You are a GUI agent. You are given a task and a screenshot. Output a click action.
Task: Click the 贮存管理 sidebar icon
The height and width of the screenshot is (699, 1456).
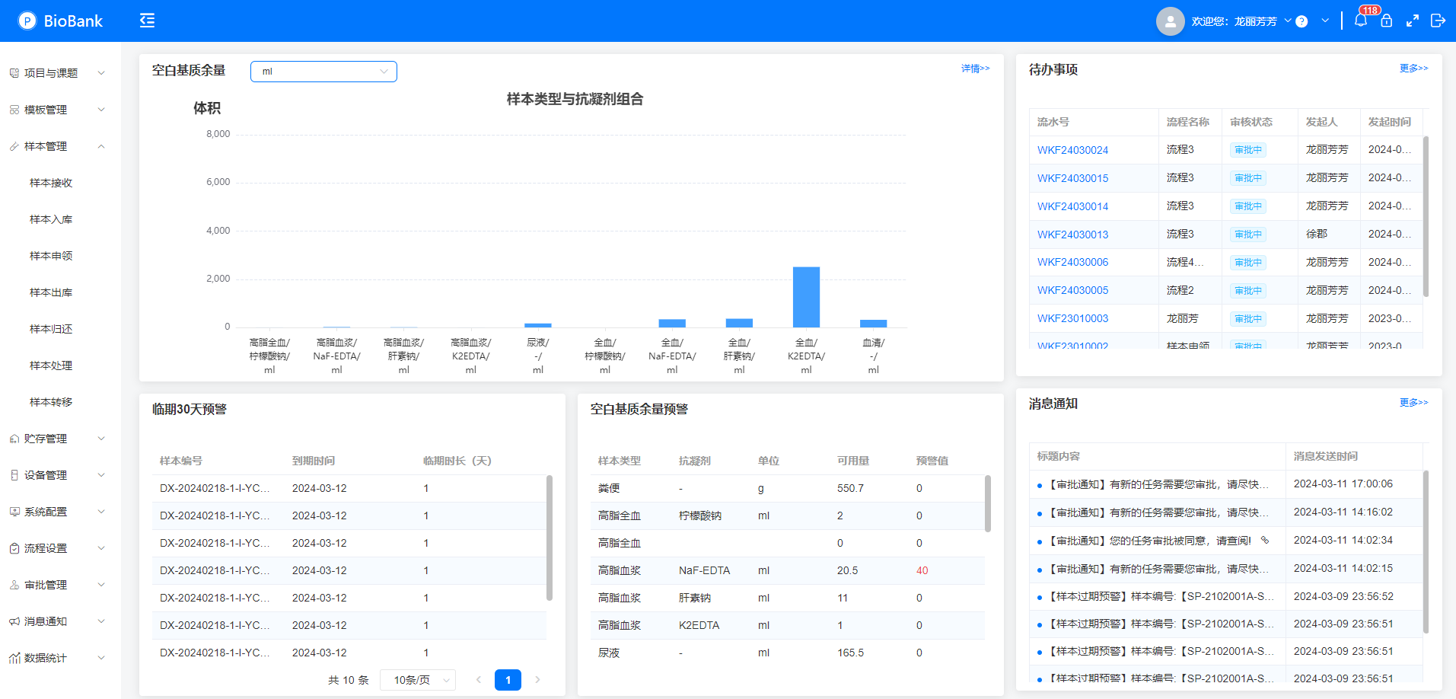14,439
